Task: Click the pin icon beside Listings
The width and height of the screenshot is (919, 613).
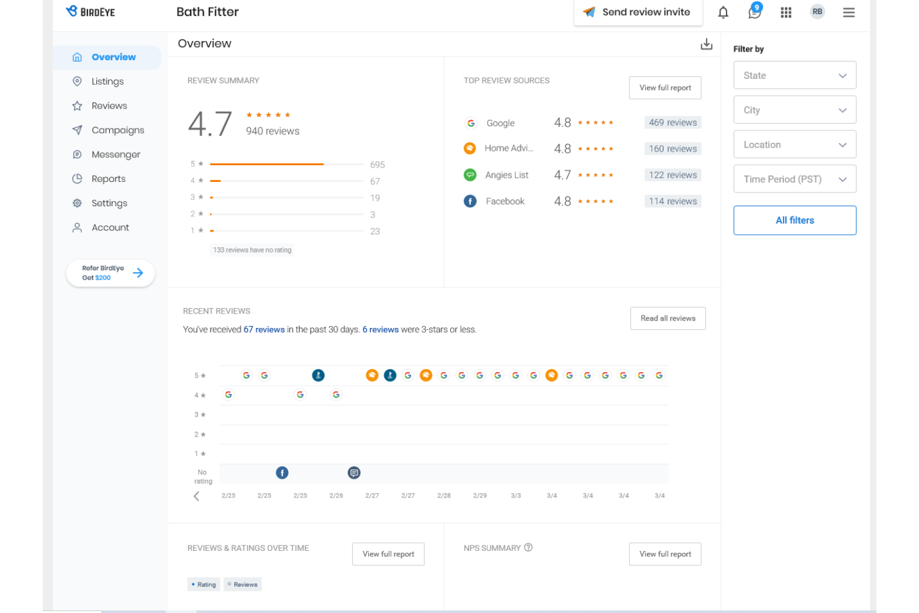Action: click(77, 81)
